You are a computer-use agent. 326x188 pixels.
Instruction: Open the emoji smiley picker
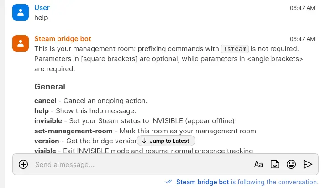click(291, 164)
